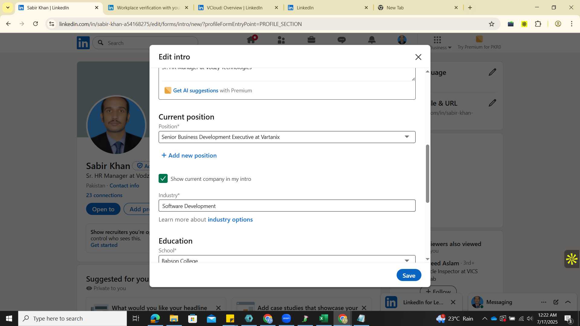Open My Network people icon
Viewport: 580px width, 326px height.
pos(281,40)
